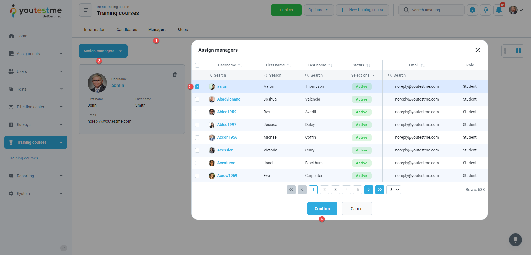Viewport: 531px width, 255px height.
Task: Check the Abled1959 row checkbox
Action: pyautogui.click(x=197, y=112)
